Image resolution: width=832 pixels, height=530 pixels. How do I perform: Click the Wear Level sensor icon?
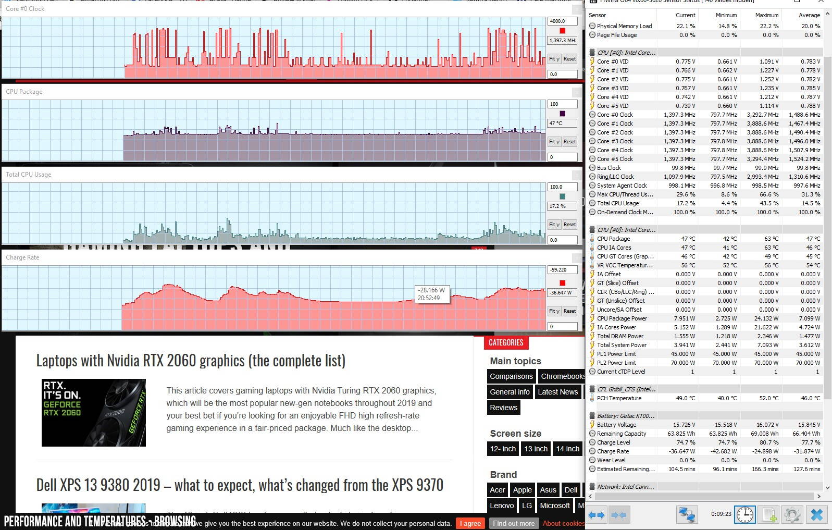(x=592, y=460)
